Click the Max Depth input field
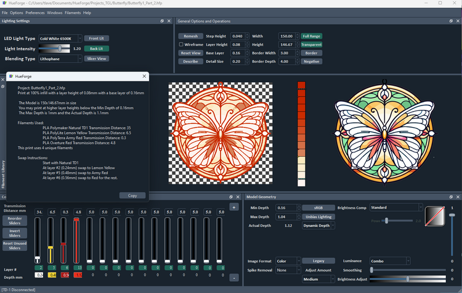Image resolution: width=462 pixels, height=293 pixels. point(286,217)
